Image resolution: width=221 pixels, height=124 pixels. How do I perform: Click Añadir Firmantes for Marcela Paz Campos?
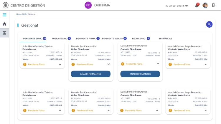tap(91, 74)
